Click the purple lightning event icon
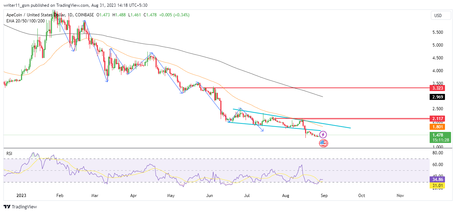This screenshot has width=456, height=213. point(323,135)
